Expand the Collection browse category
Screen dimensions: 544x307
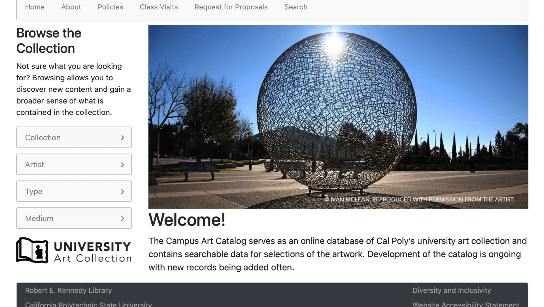74,138
